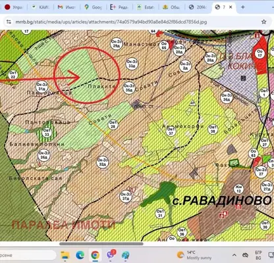Screen dimensions: 274x263
Task: Open the globe app icon beside Viber
Action: pos(125,255)
